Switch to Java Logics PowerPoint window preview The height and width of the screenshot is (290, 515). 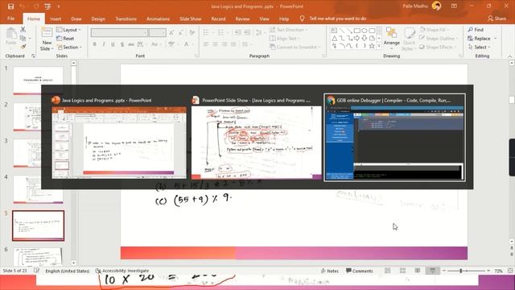coord(119,138)
